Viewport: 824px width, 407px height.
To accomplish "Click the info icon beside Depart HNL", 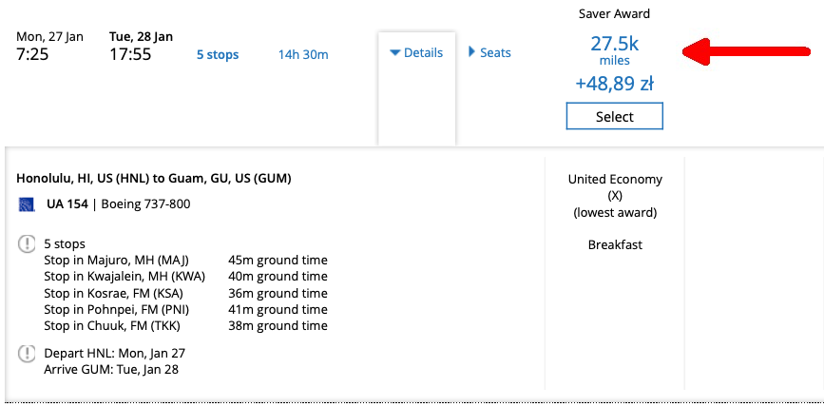I will point(27,354).
